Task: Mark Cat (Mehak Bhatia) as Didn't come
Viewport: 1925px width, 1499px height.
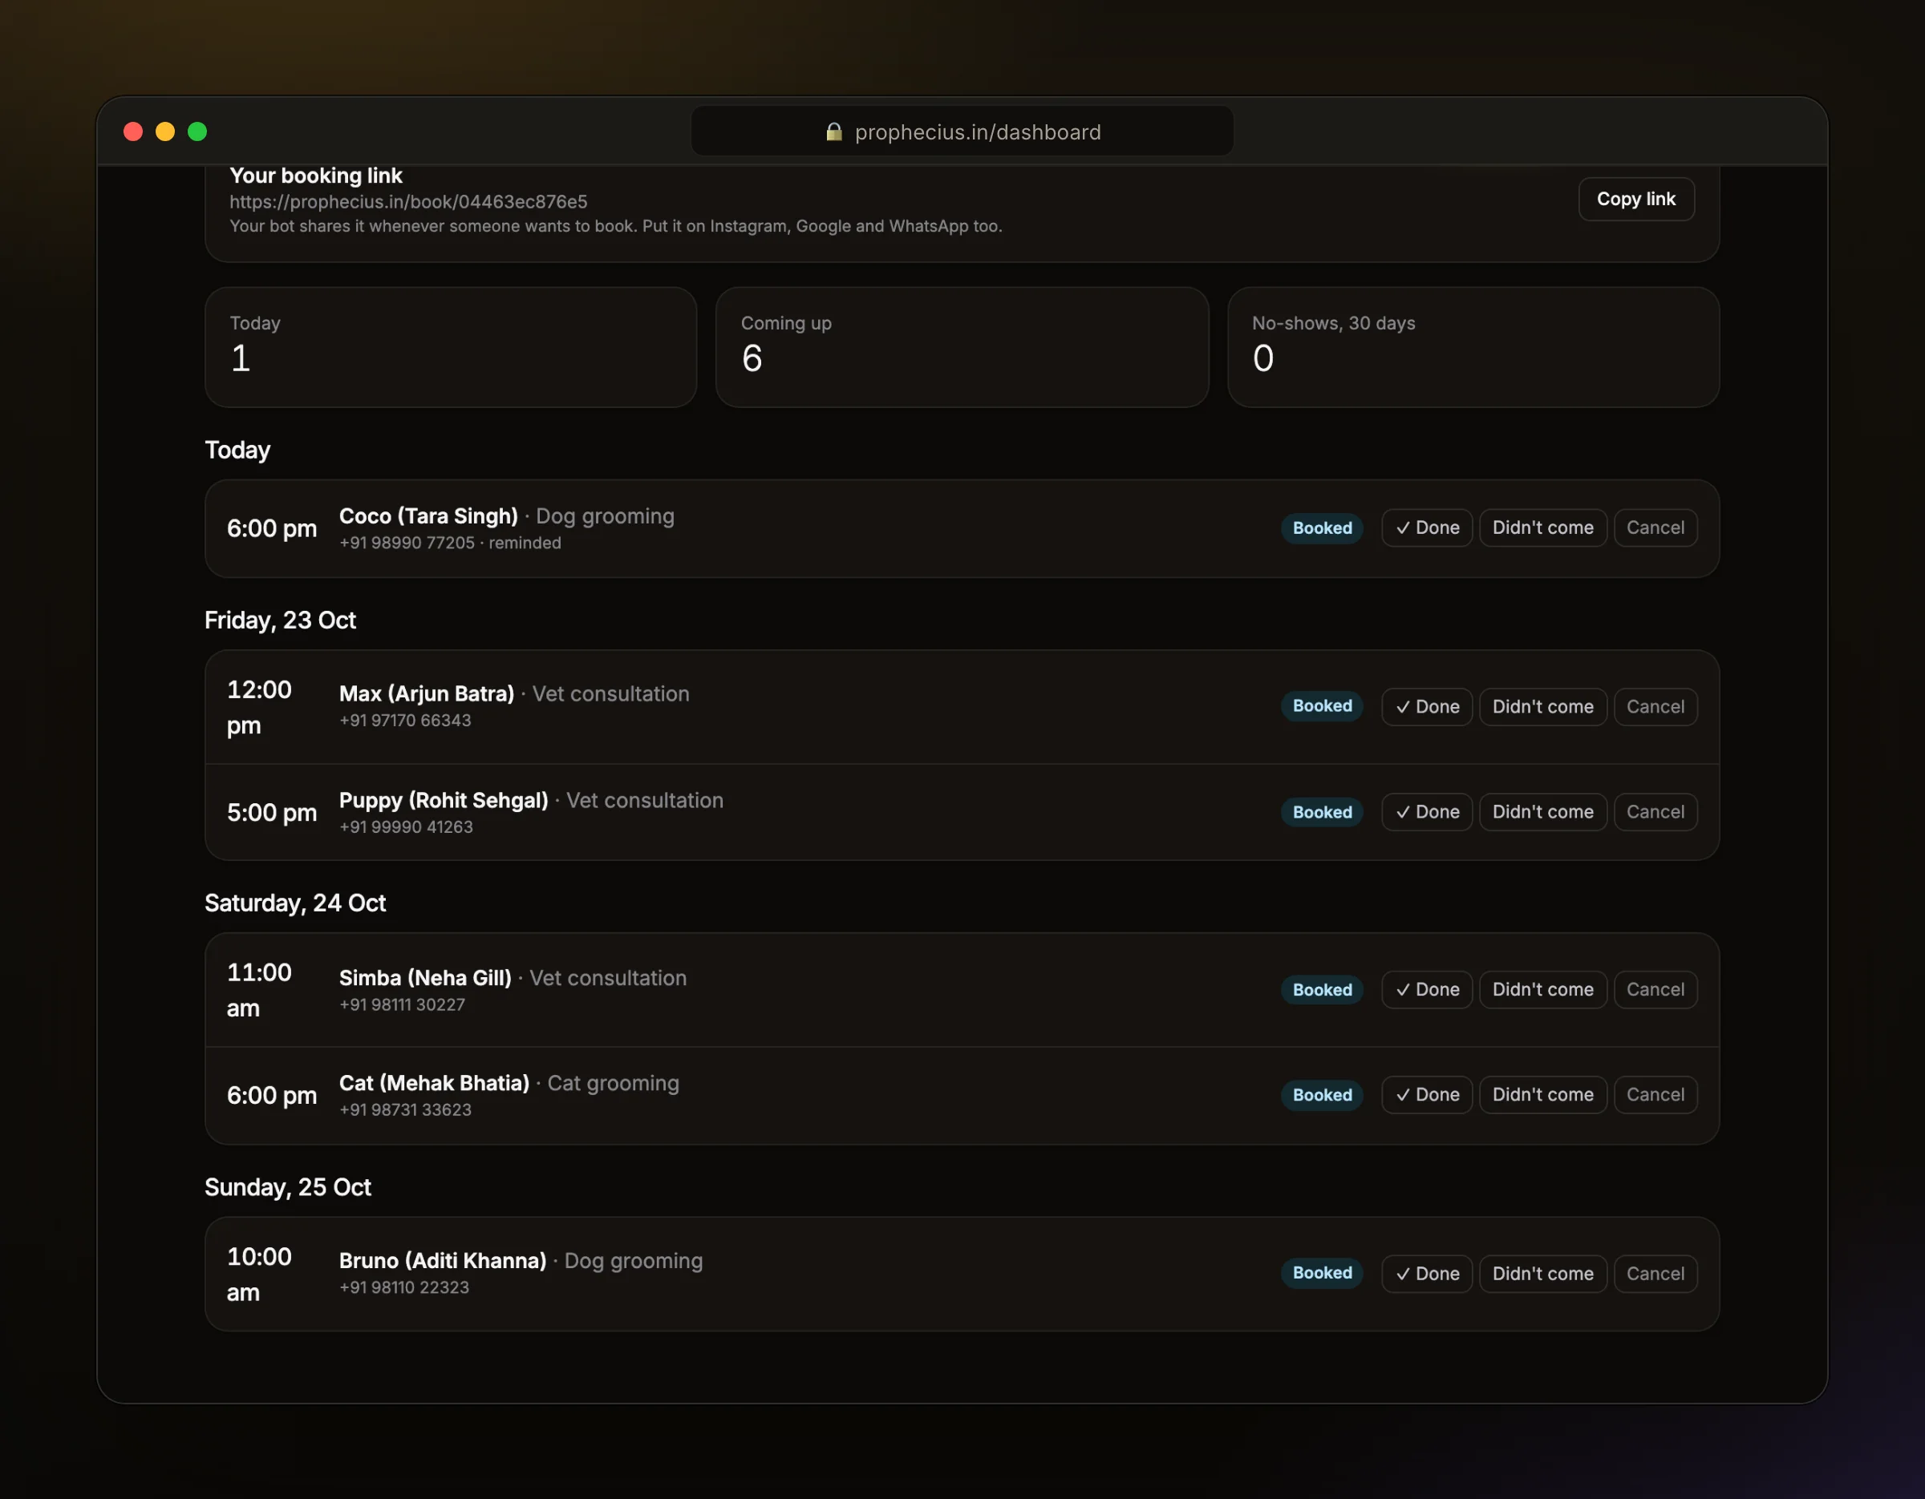Action: click(x=1542, y=1095)
